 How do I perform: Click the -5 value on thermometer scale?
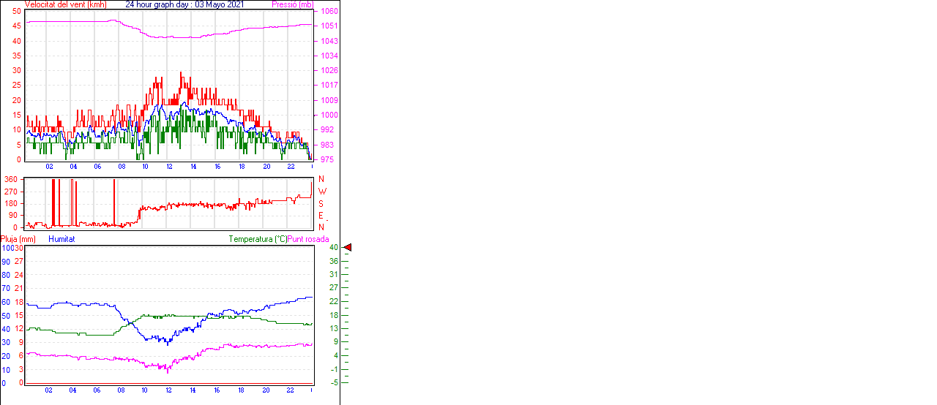click(333, 382)
